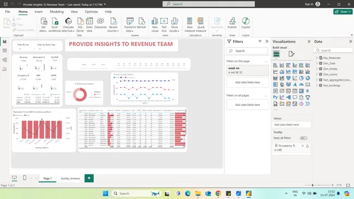Create a Quick measure
Screen dimensions: 354x199
(x=201, y=25)
